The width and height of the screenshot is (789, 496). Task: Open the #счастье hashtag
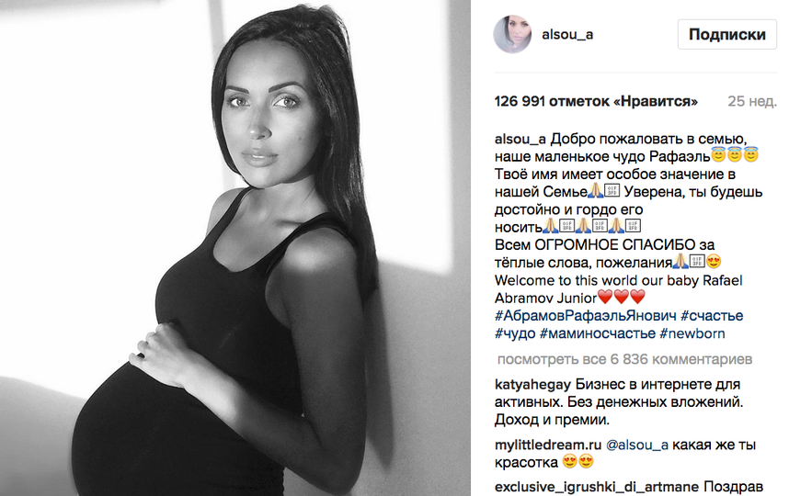tap(712, 316)
